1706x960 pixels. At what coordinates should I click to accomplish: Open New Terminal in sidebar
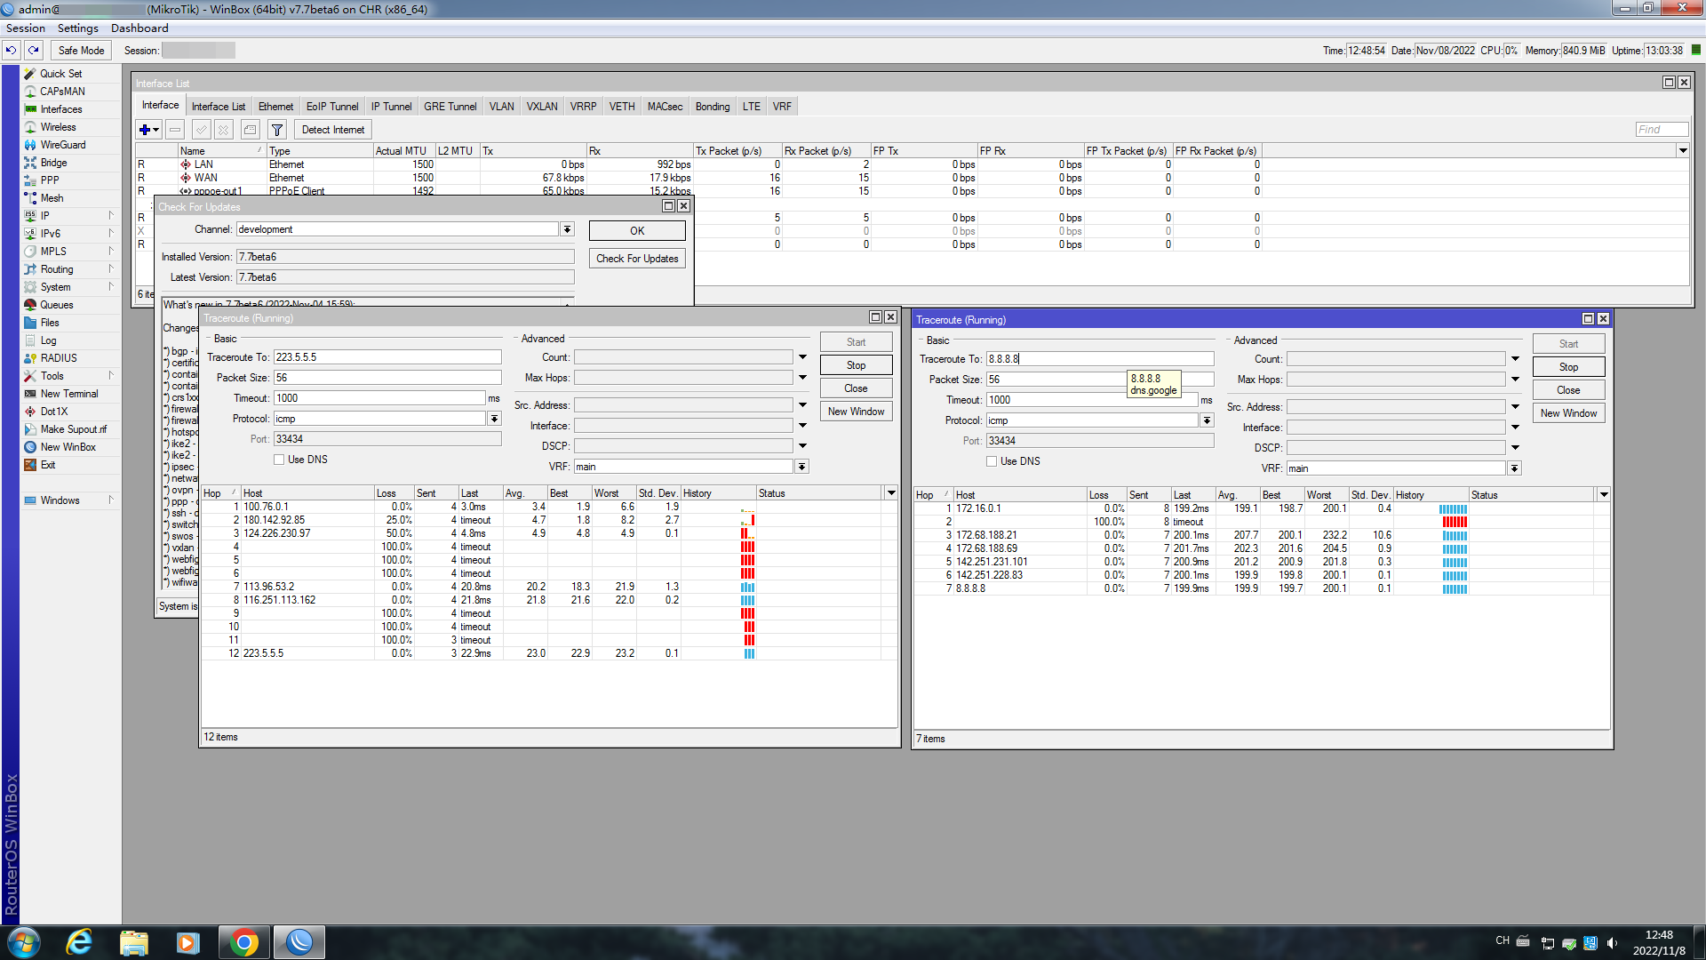[68, 394]
